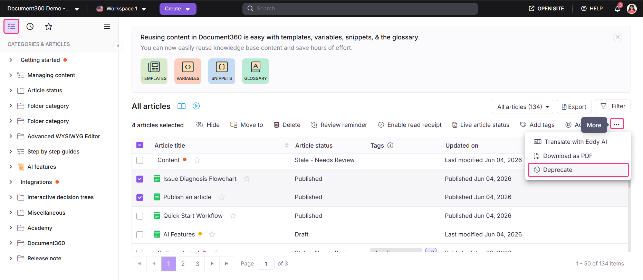Image resolution: width=643 pixels, height=280 pixels.
Task: Expand the Getting started category
Action: [x=11, y=60]
